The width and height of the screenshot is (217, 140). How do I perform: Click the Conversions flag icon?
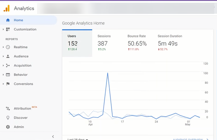coord(8,84)
